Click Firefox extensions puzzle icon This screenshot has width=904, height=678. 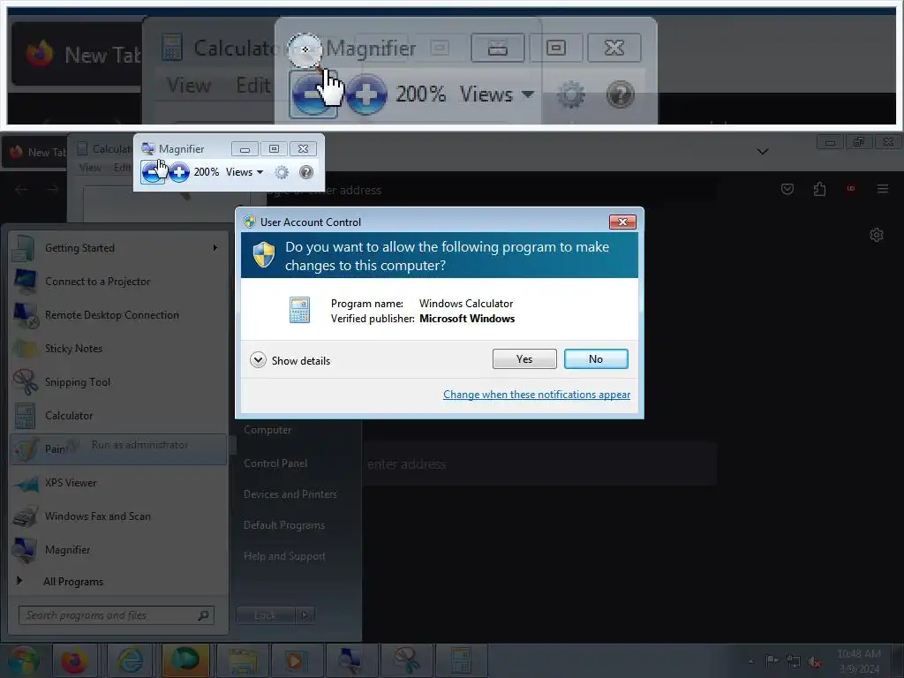(819, 189)
